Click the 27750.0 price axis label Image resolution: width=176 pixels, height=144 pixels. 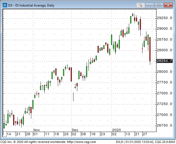pyautogui.click(x=164, y=82)
